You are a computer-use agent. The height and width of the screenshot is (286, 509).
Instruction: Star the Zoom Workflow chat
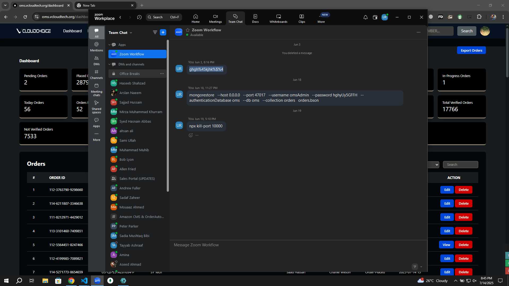[188, 30]
